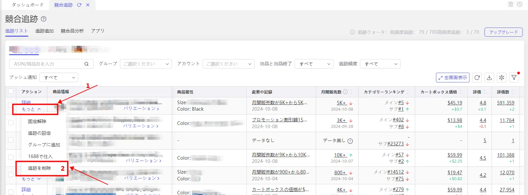Sort by カートボックス価格 column arrows
528x195 pixels.
(x=460, y=92)
